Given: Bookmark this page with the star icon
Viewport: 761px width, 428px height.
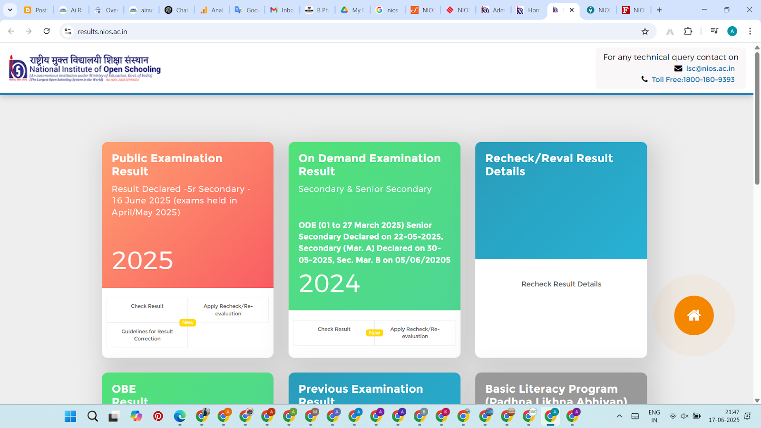Looking at the screenshot, I should [645, 31].
